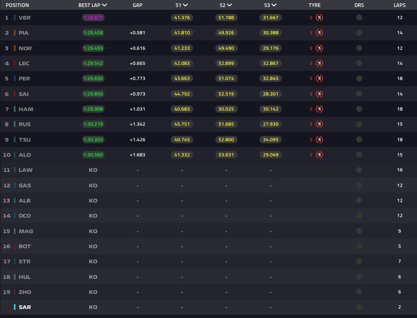Click the DRS indicator for PER
The image size is (417, 318).
359,78
